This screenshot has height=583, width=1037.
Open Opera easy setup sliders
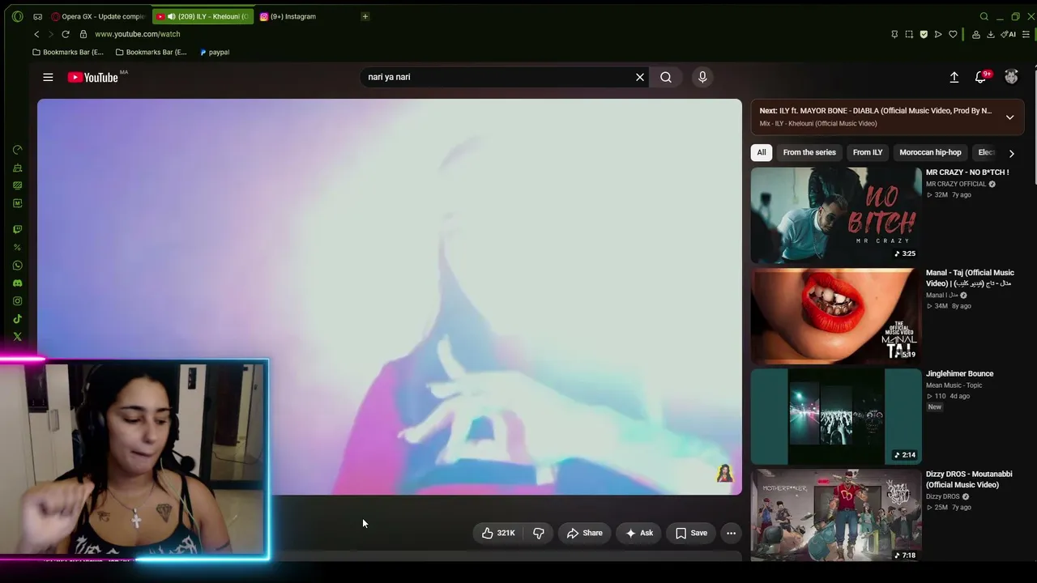click(1026, 34)
